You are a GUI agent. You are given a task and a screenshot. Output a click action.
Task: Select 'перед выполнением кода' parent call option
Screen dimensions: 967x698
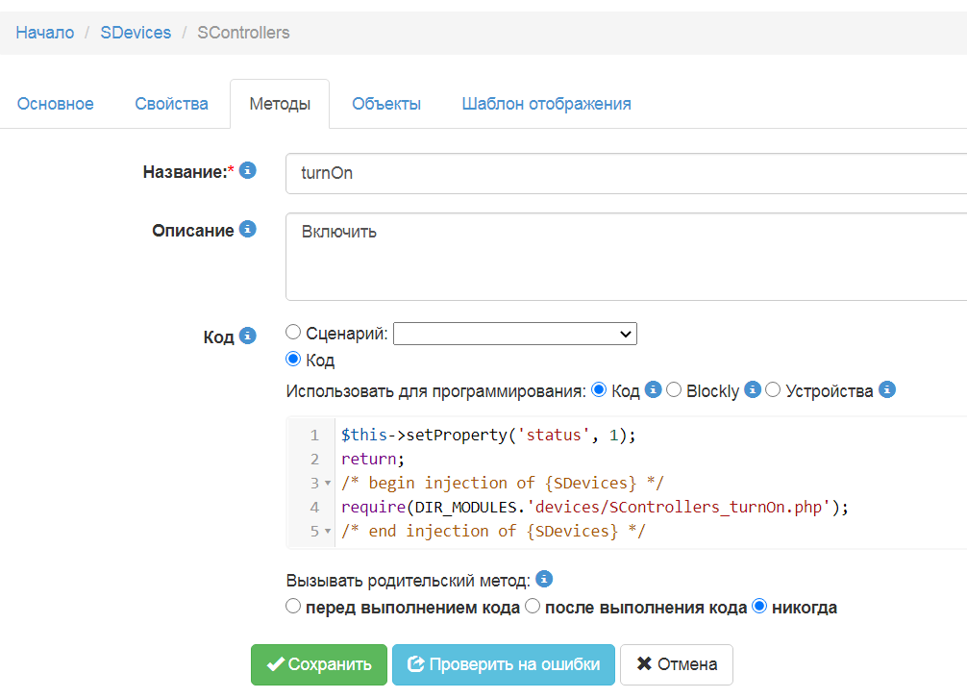point(294,607)
